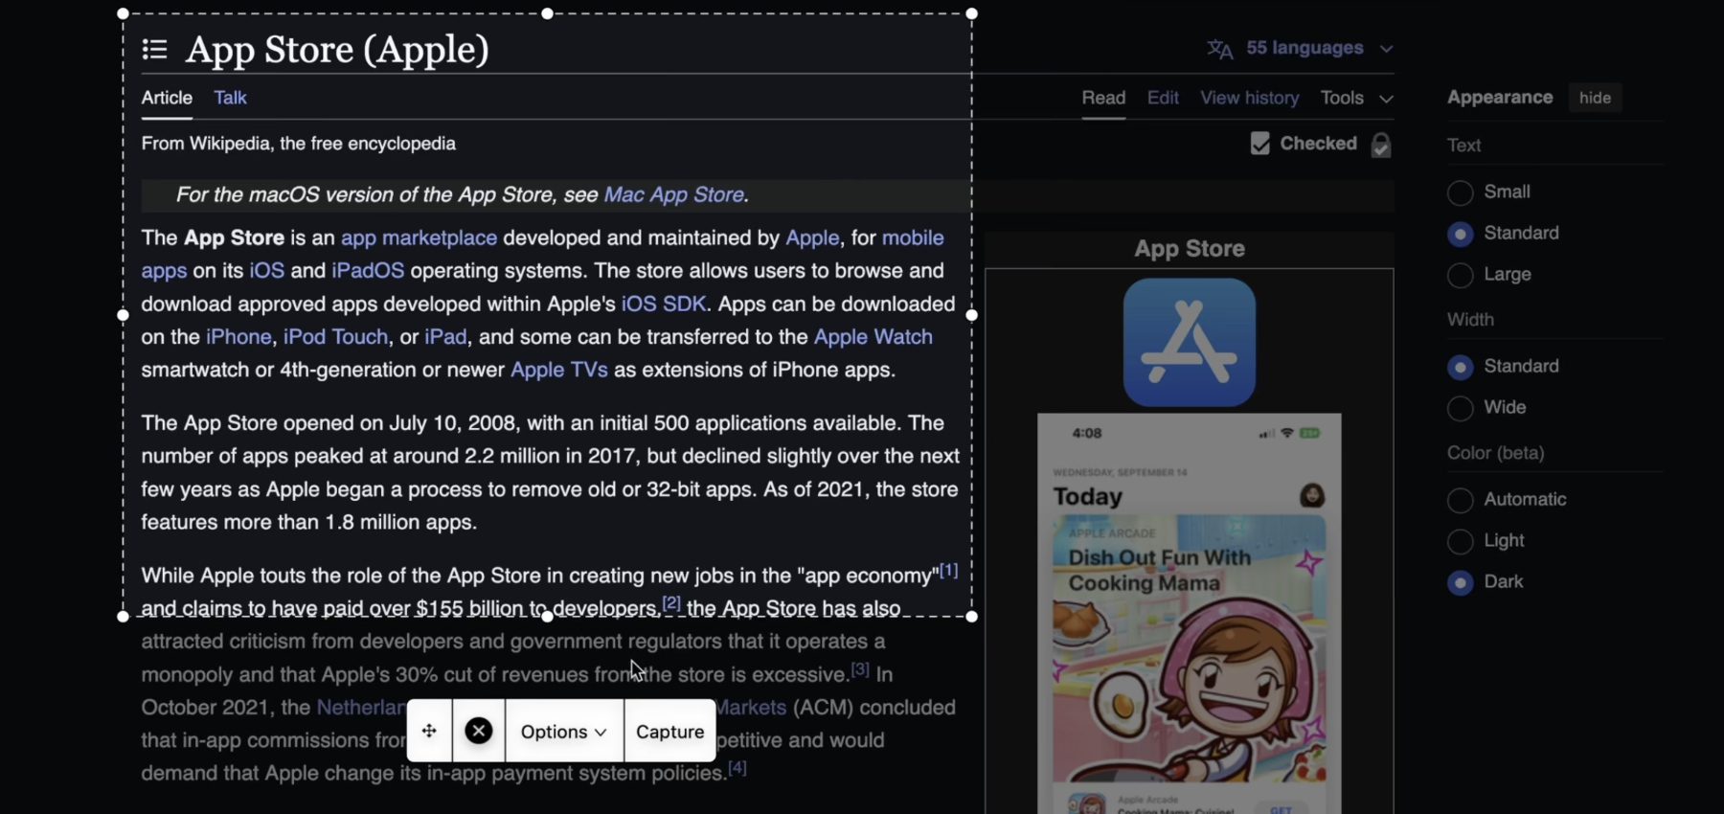
Task: Open the iPad link after iPod Touch
Action: (445, 337)
